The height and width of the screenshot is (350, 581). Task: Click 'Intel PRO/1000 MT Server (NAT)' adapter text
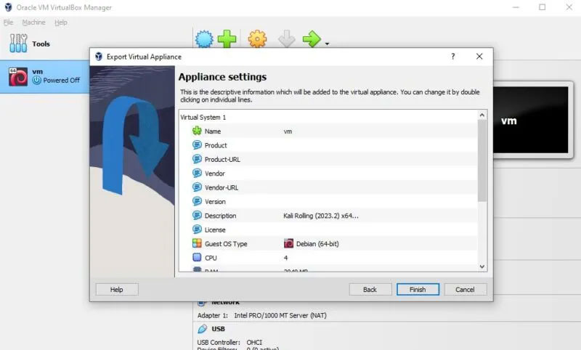click(x=280, y=316)
